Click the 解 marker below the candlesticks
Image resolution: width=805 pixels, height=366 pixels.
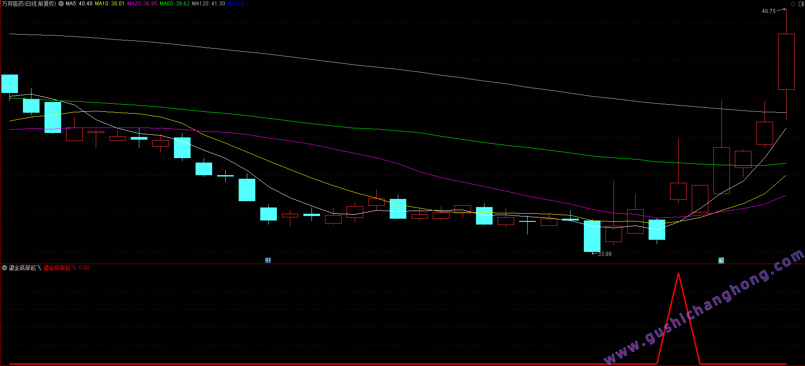click(721, 260)
